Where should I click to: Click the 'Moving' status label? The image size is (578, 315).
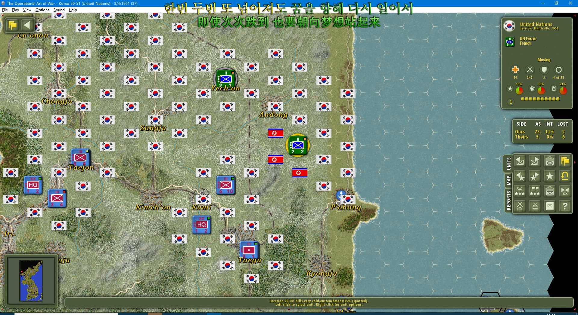(544, 60)
